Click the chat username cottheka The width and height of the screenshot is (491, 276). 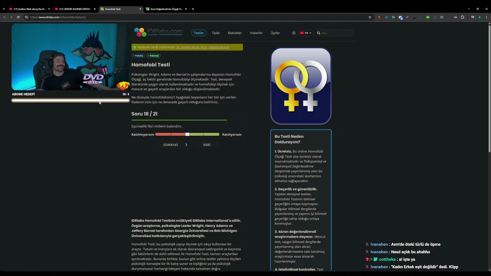pyautogui.click(x=387, y=260)
